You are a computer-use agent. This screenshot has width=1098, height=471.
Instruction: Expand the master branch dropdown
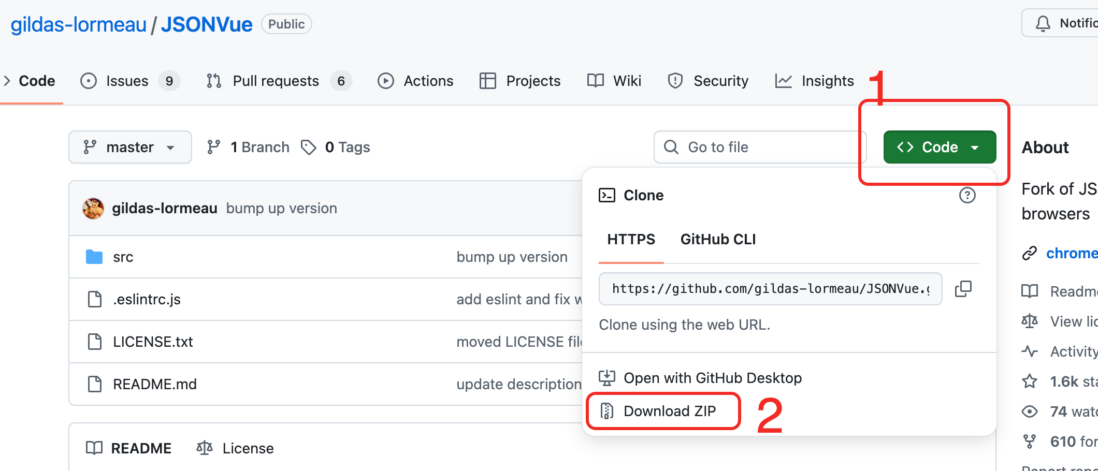click(x=130, y=147)
